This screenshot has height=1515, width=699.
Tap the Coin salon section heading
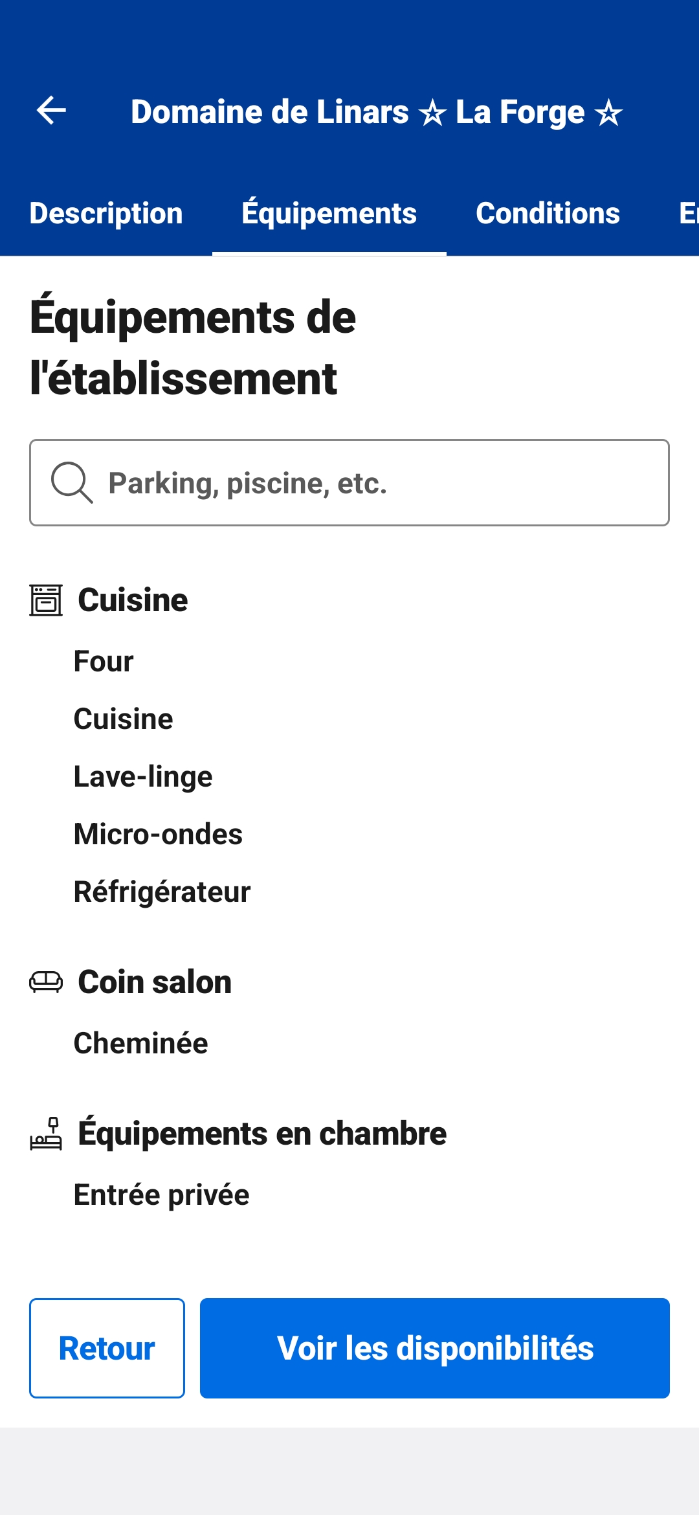coord(155,982)
